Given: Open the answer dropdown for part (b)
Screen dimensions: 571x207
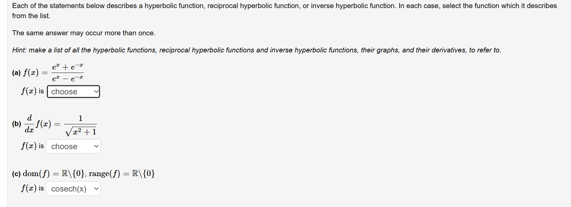Looking at the screenshot, I should [73, 146].
